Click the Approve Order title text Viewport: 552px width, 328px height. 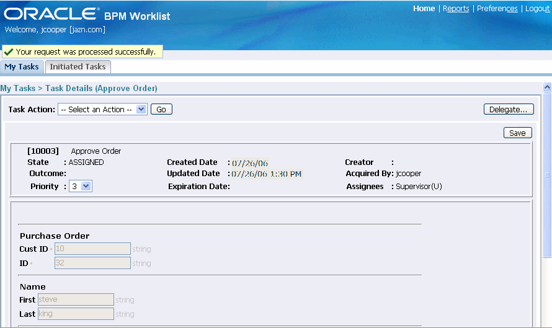96,151
